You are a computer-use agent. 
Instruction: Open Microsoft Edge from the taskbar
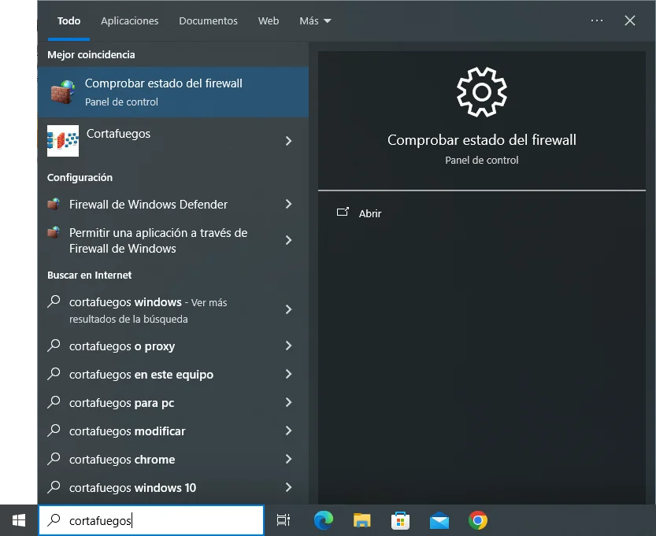323,520
